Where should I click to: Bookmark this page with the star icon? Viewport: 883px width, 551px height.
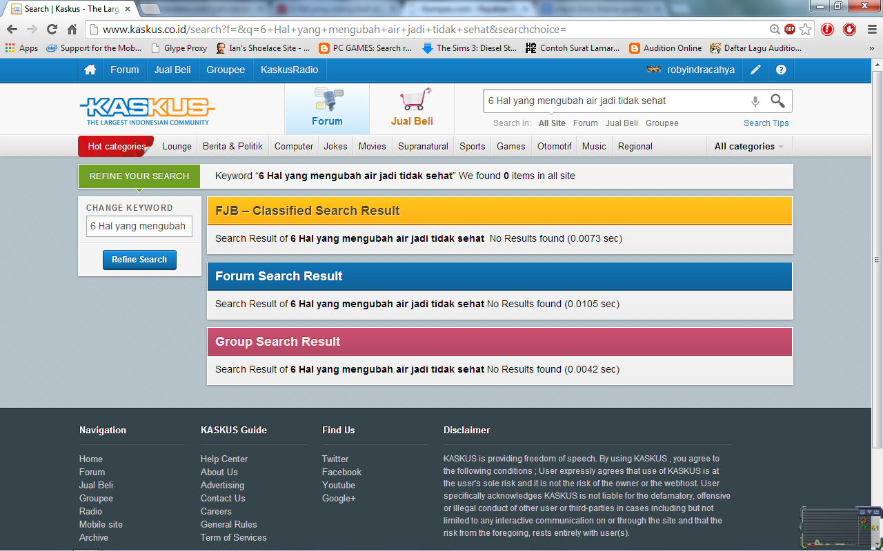pos(805,30)
